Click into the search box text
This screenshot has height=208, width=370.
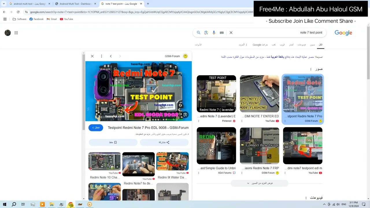(311, 33)
